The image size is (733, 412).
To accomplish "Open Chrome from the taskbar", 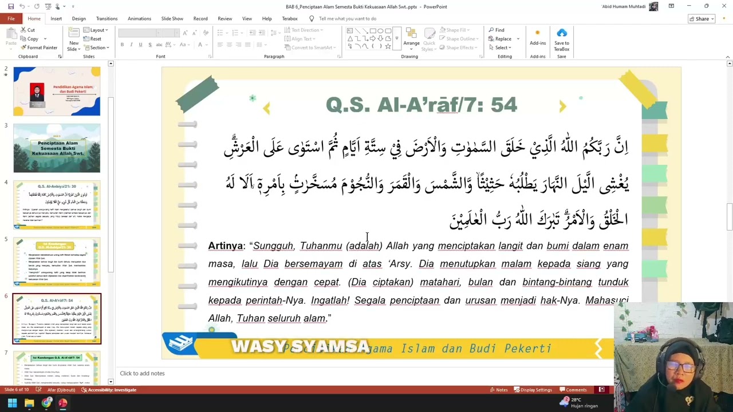I will tap(46, 403).
